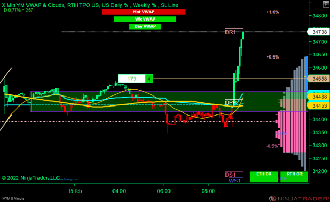Select the WS1 pivot label
330x202 pixels.
pos(234,180)
